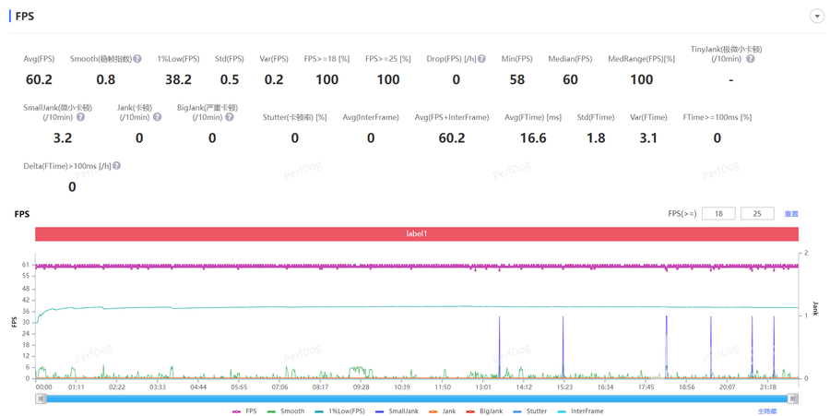Open the help icon next to BigJank (/10min)
The height and width of the screenshot is (416, 830).
tap(230, 117)
